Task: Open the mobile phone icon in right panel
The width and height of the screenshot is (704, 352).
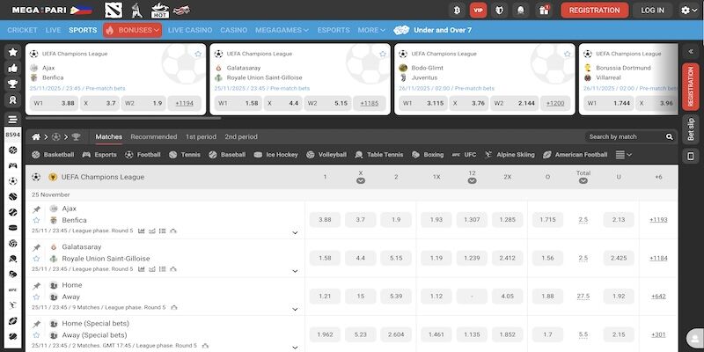Action: (x=691, y=156)
